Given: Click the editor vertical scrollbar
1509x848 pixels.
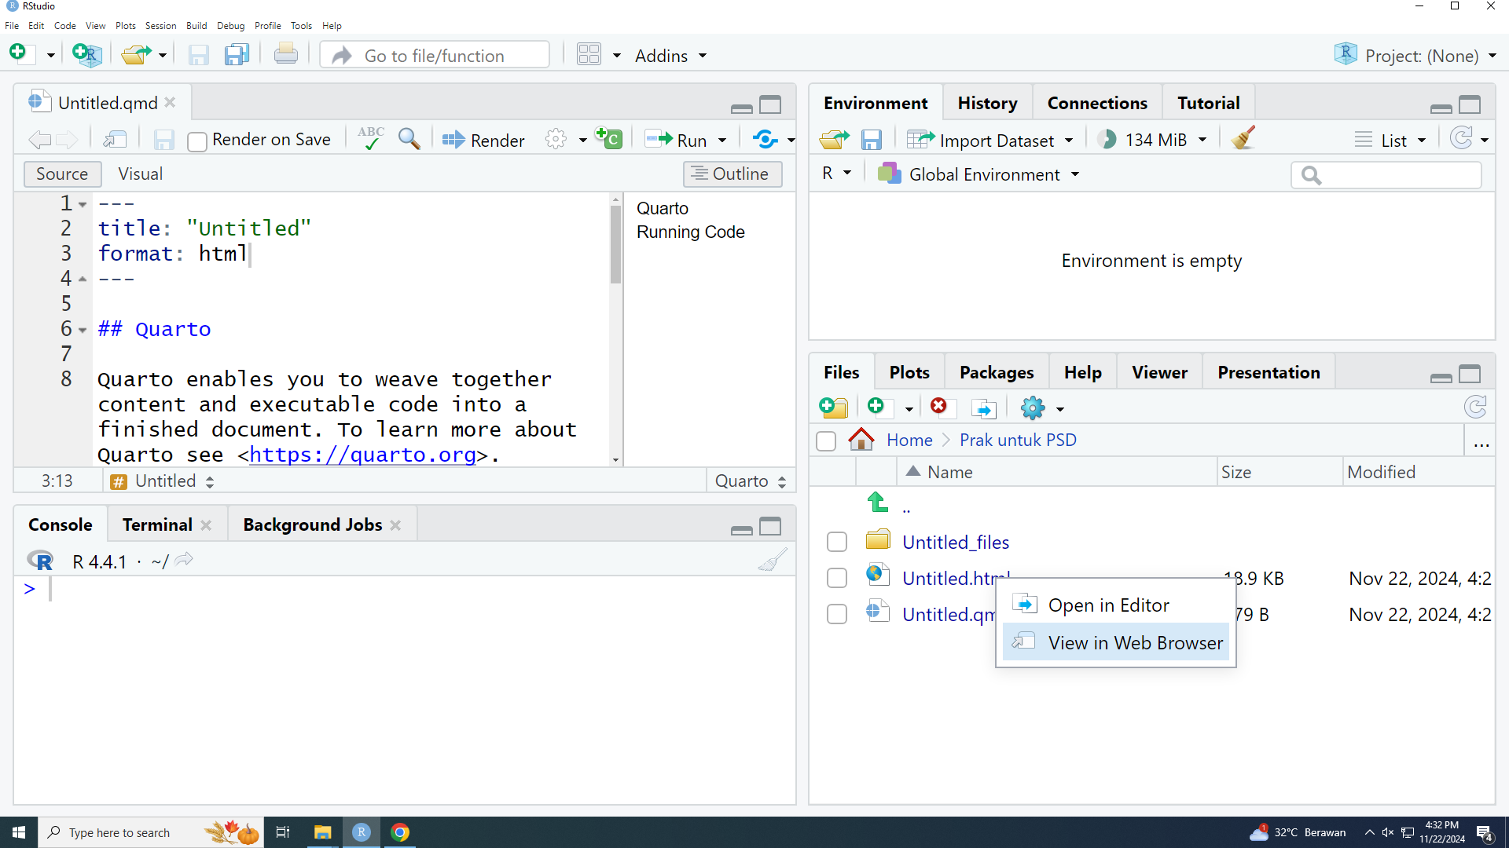Looking at the screenshot, I should tap(615, 245).
